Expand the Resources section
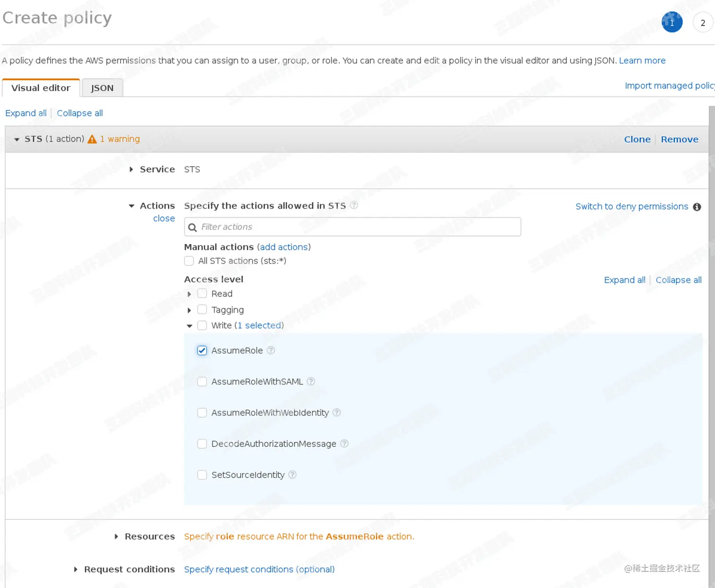 pos(116,536)
